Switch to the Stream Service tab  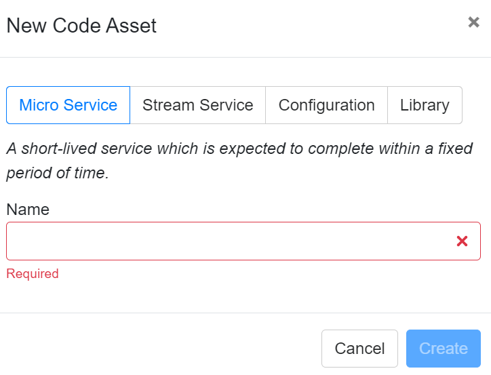tap(197, 105)
